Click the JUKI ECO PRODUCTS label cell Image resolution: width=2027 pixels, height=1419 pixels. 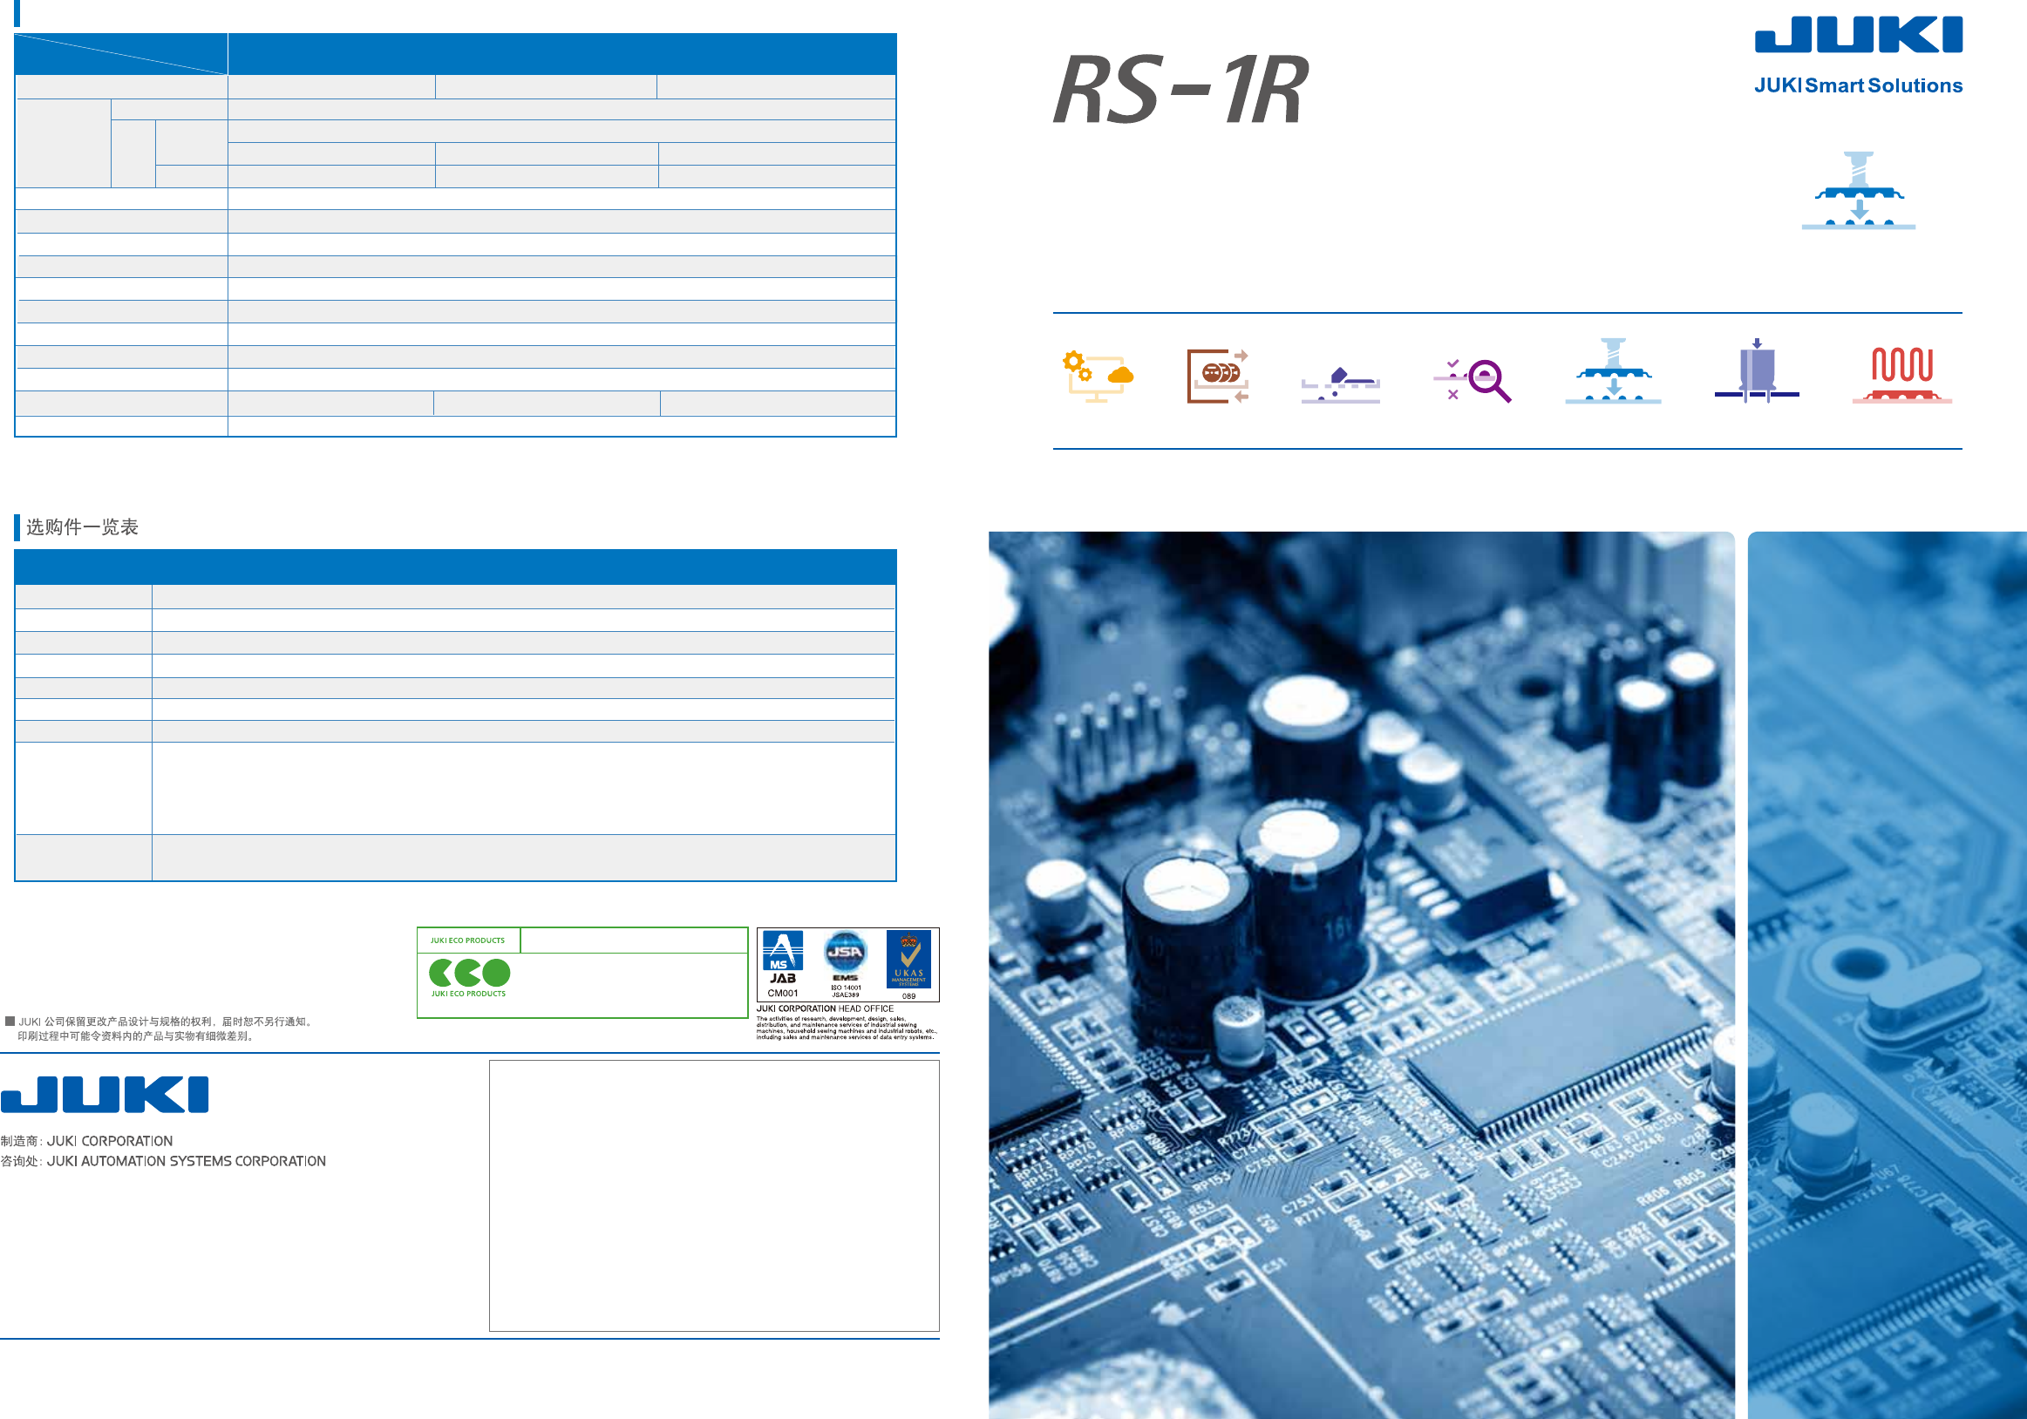(x=468, y=940)
